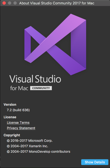Click the 'for Mac' text
The width and height of the screenshot is (110, 168).
pyautogui.click(x=19, y=88)
